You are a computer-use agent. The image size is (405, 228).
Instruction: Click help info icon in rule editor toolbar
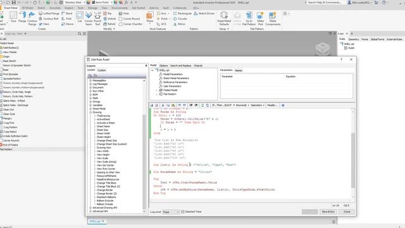tap(283, 105)
